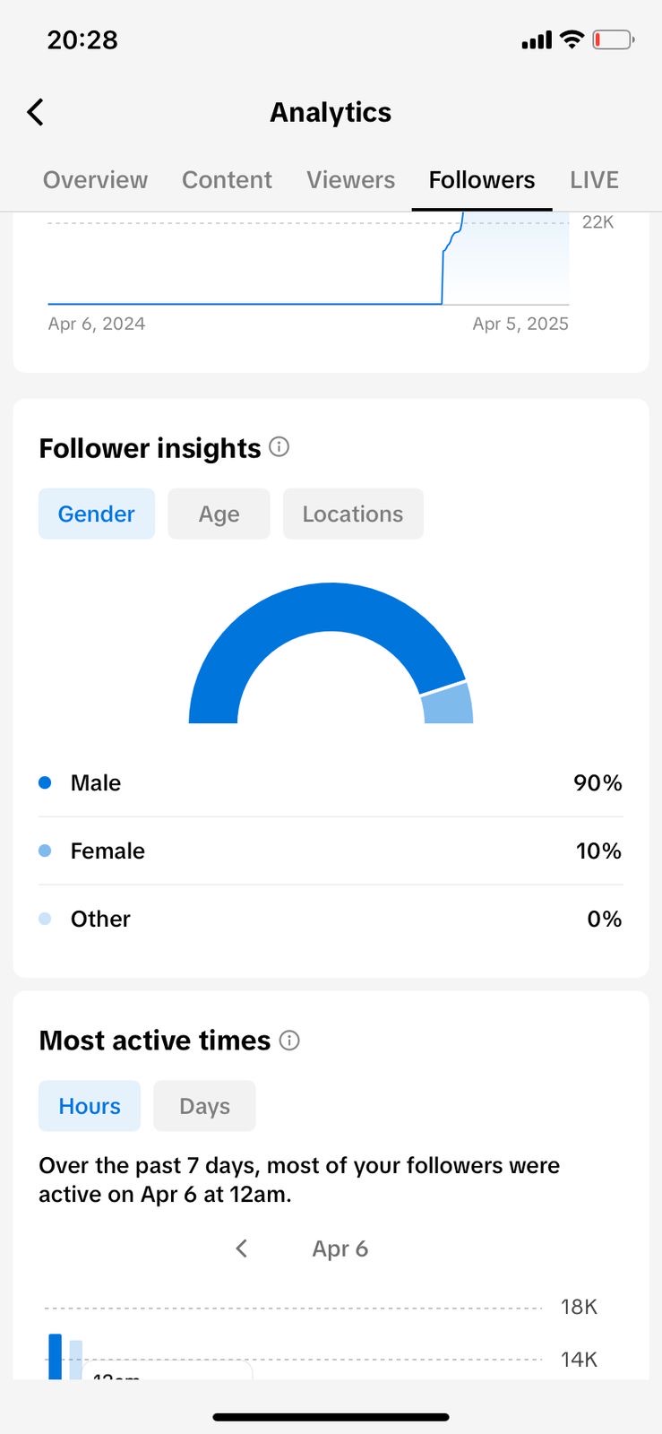Show follower Locations breakdown
Image resolution: width=662 pixels, height=1434 pixels.
click(x=353, y=514)
